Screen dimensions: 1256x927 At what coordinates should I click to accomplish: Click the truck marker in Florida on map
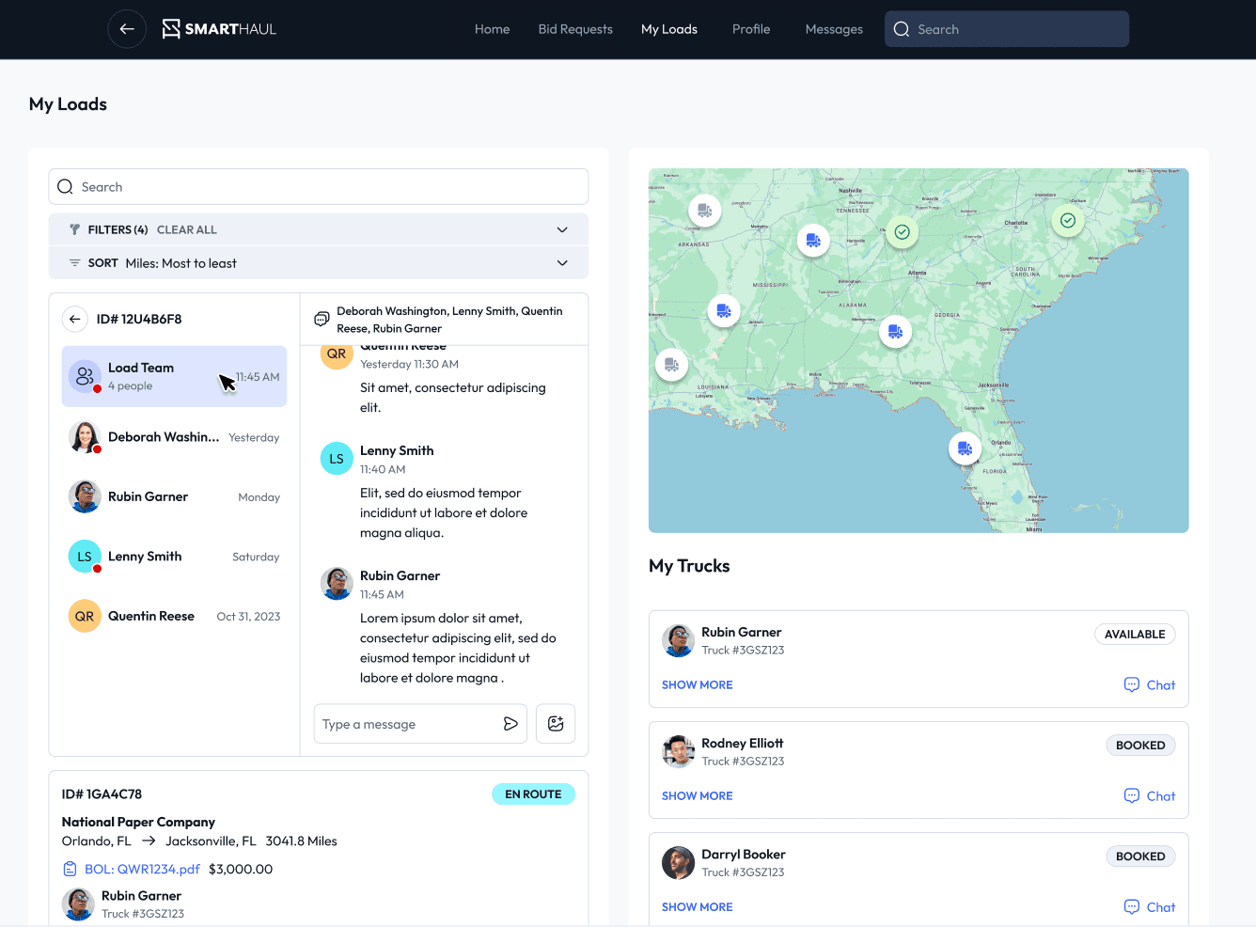[x=965, y=448]
